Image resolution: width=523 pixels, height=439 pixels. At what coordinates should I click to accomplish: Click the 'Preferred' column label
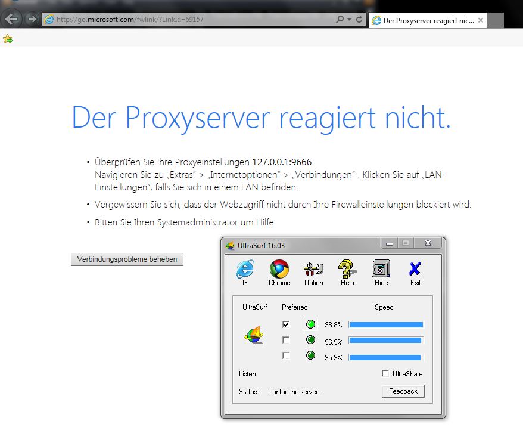pyautogui.click(x=294, y=307)
